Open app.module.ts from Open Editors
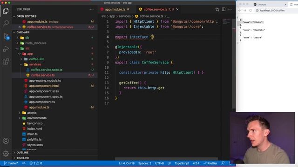This screenshot has width=298, height=167. coord(37,22)
